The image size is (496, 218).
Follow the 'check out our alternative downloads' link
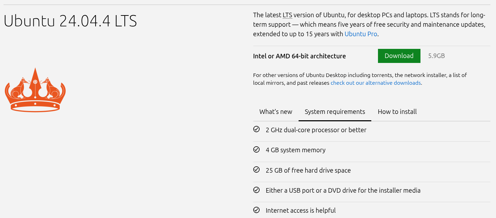[376, 83]
